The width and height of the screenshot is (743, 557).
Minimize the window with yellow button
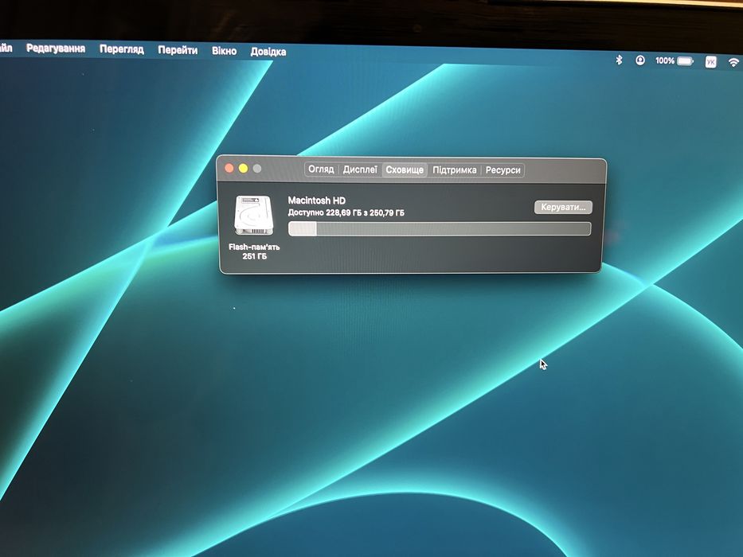(x=243, y=168)
